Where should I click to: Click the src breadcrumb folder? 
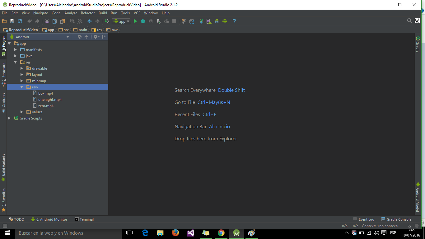64,30
